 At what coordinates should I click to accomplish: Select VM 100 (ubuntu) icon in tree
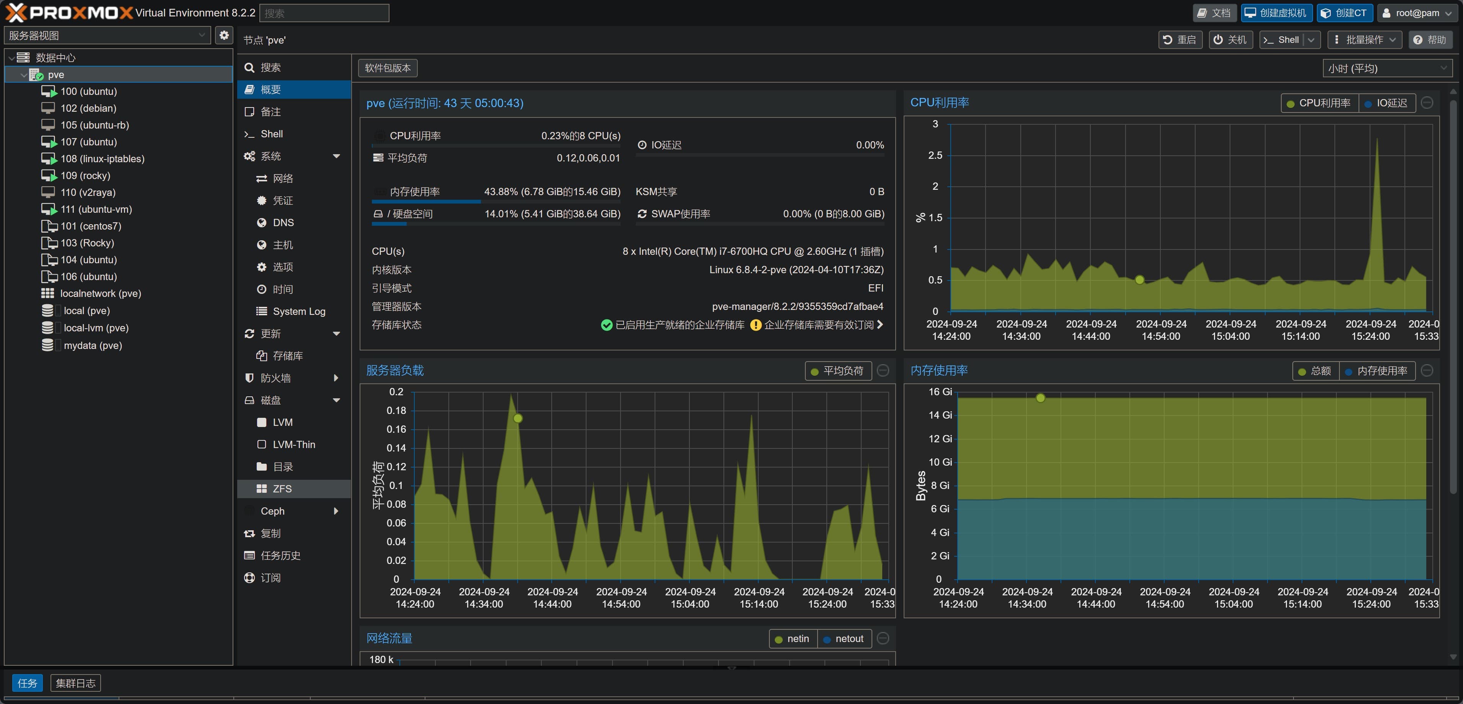pos(49,91)
